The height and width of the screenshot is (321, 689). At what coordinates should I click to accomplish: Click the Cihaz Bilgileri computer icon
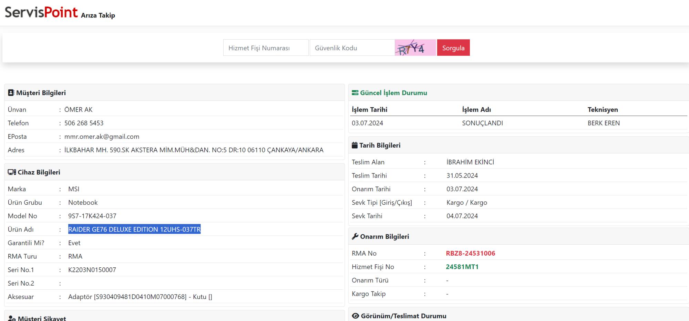tap(12, 172)
